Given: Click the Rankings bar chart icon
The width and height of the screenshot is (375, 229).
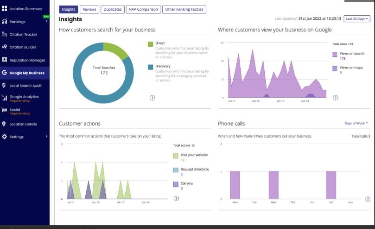Looking at the screenshot, I should pyautogui.click(x=4, y=21).
